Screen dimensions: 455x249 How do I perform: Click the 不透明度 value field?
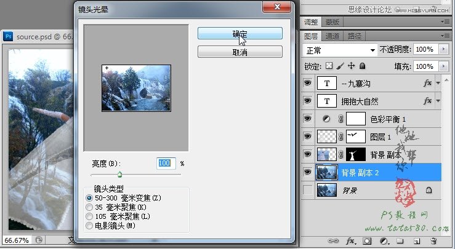tap(426, 50)
